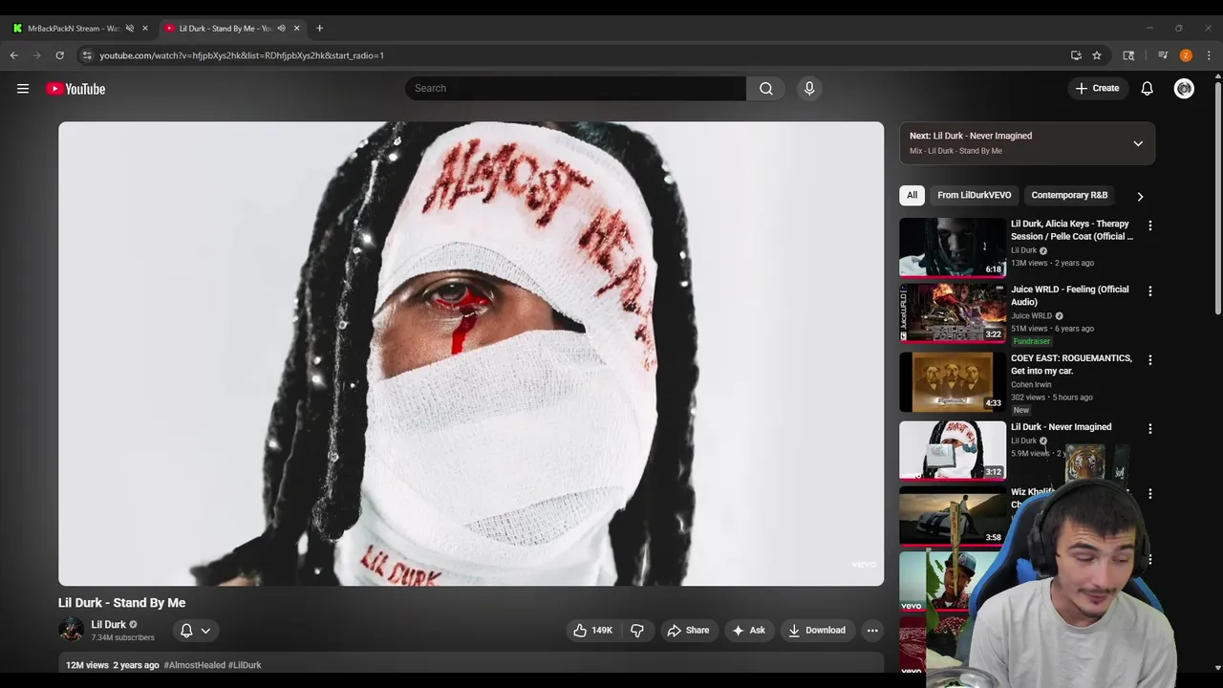Open Lil Durk Never Imagined thumbnail
The width and height of the screenshot is (1223, 688).
(953, 450)
